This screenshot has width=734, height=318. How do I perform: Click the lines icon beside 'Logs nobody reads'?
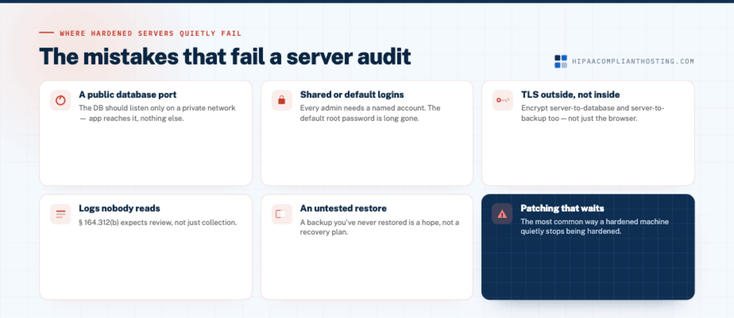[61, 214]
